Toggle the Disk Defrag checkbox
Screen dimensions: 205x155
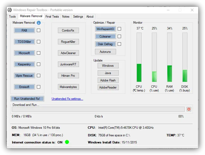[x=119, y=44]
